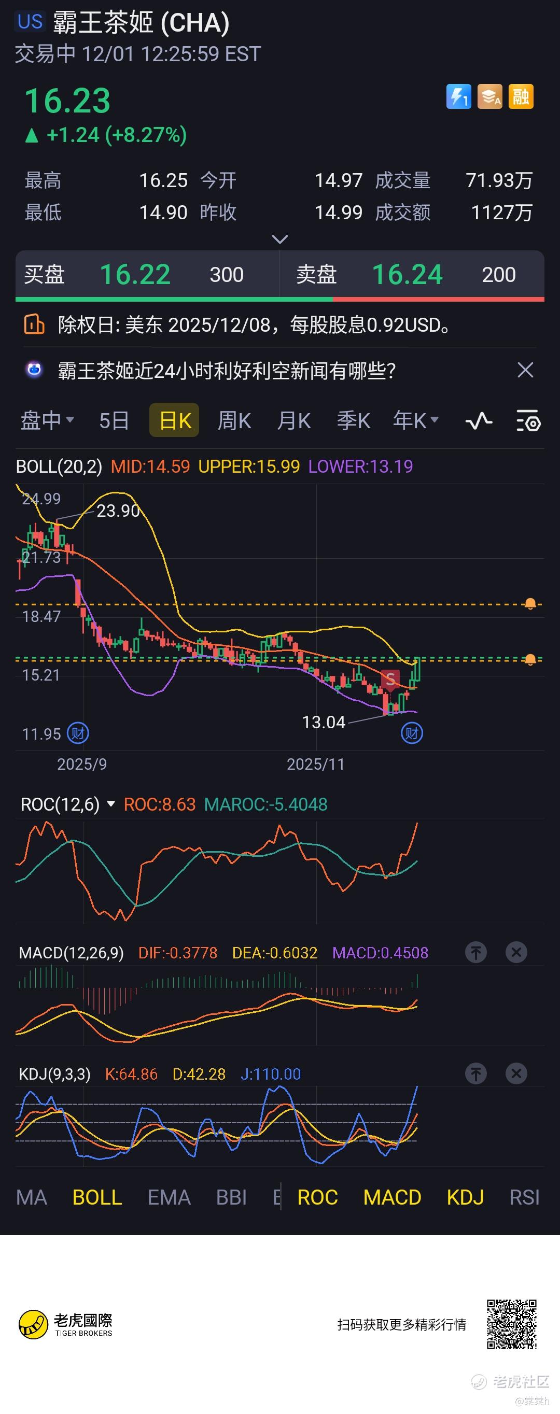Tap the MACD(12,26,9) indicator label
This screenshot has width=560, height=1414.
pos(72,952)
